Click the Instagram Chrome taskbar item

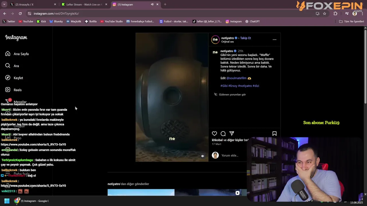32,201
